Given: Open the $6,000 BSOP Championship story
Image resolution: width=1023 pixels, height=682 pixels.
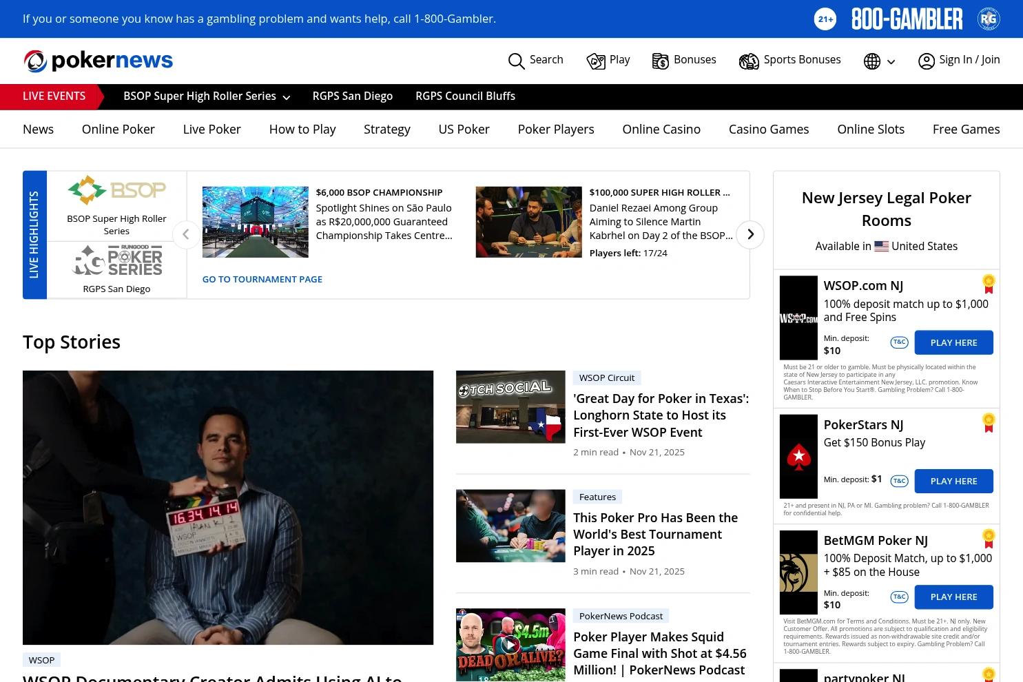Looking at the screenshot, I should pyautogui.click(x=384, y=214).
